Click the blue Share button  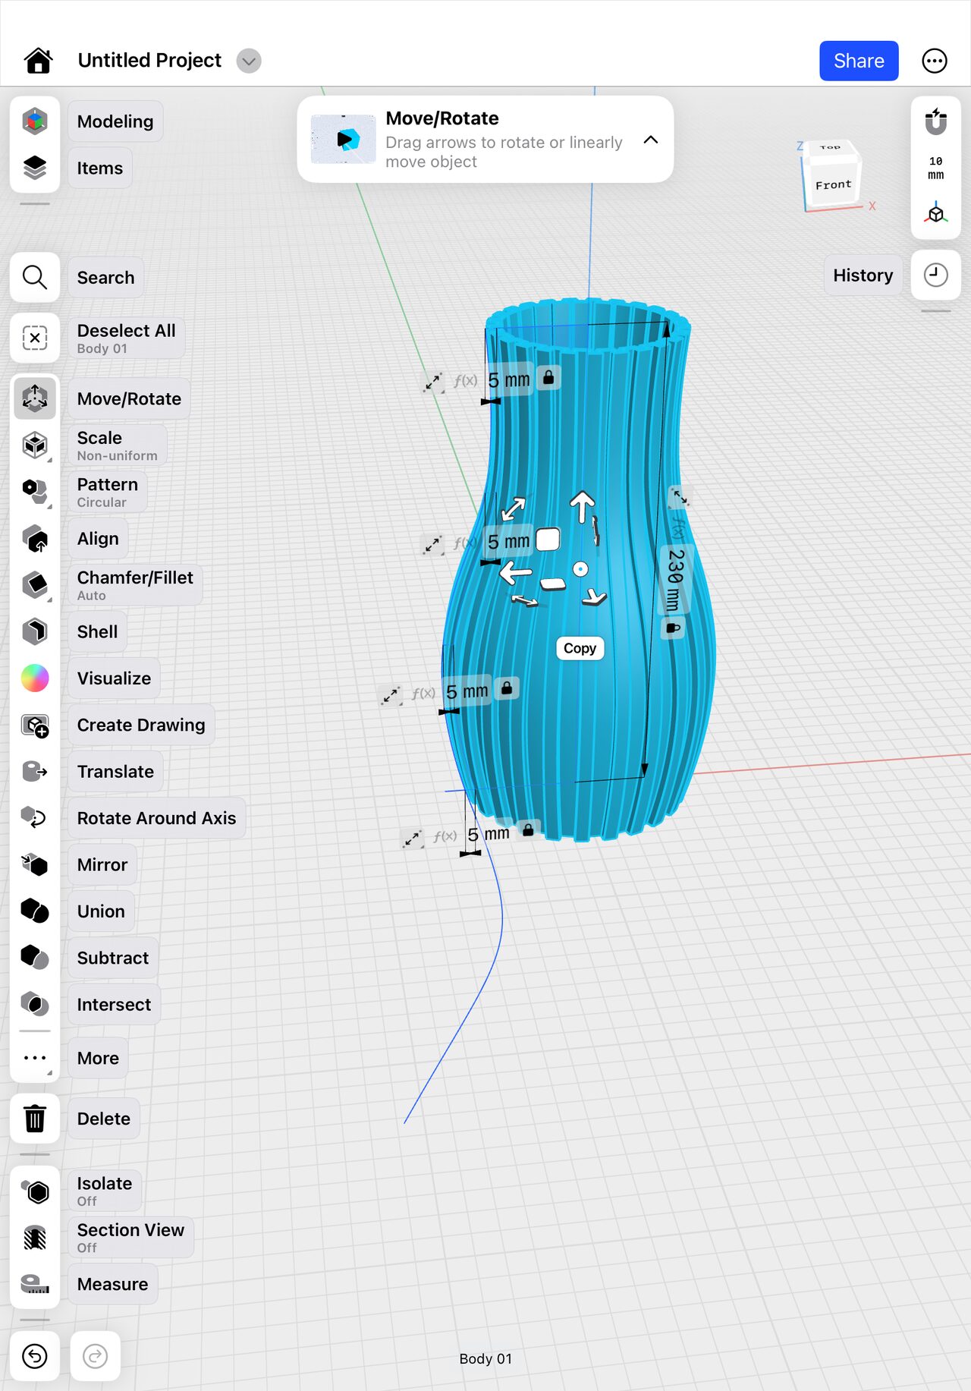[859, 61]
